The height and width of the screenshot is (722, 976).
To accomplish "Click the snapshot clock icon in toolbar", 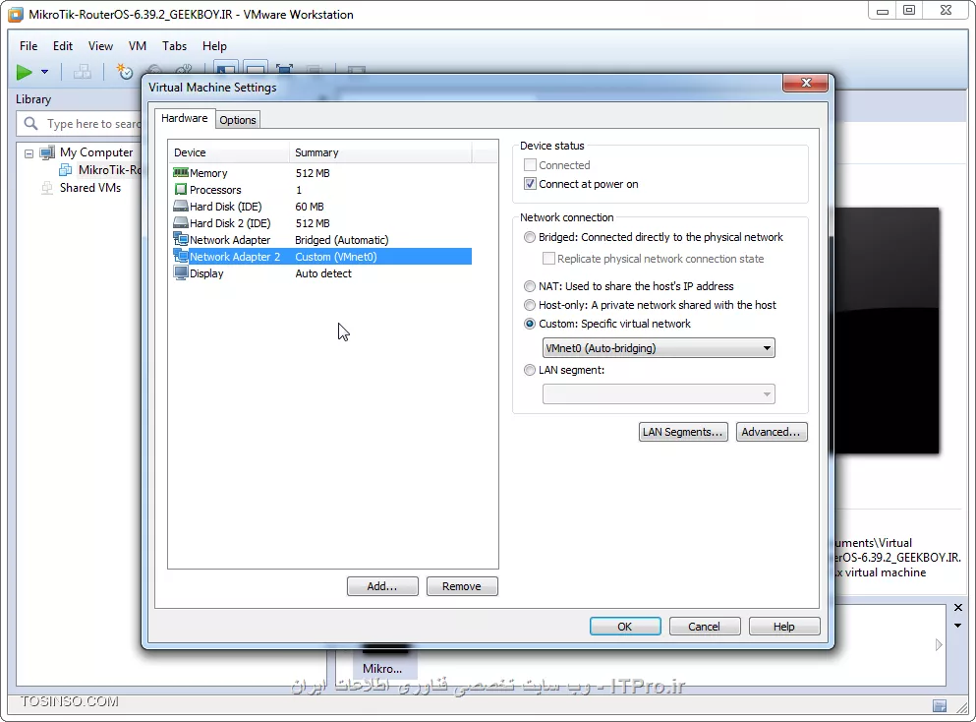I will pyautogui.click(x=125, y=72).
